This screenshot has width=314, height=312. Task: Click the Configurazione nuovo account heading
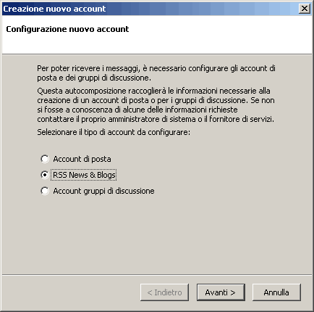pyautogui.click(x=67, y=29)
